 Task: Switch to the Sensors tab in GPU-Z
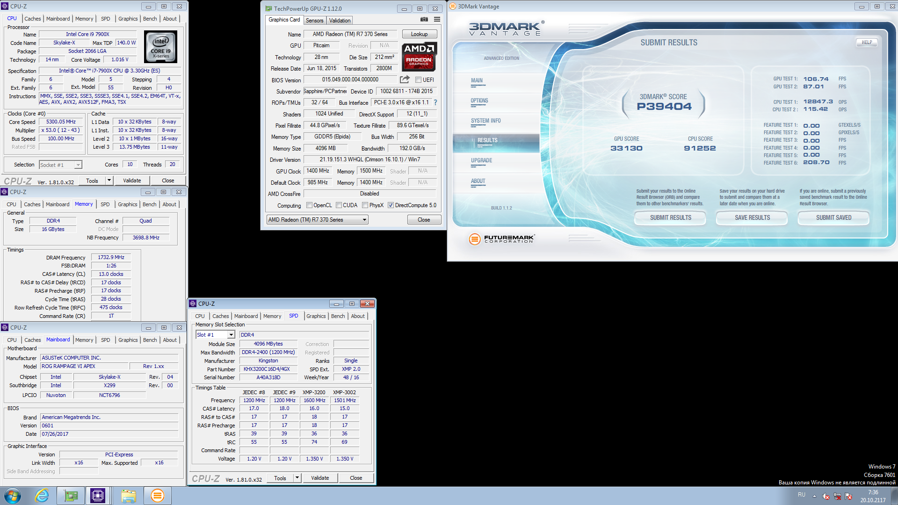pos(314,21)
